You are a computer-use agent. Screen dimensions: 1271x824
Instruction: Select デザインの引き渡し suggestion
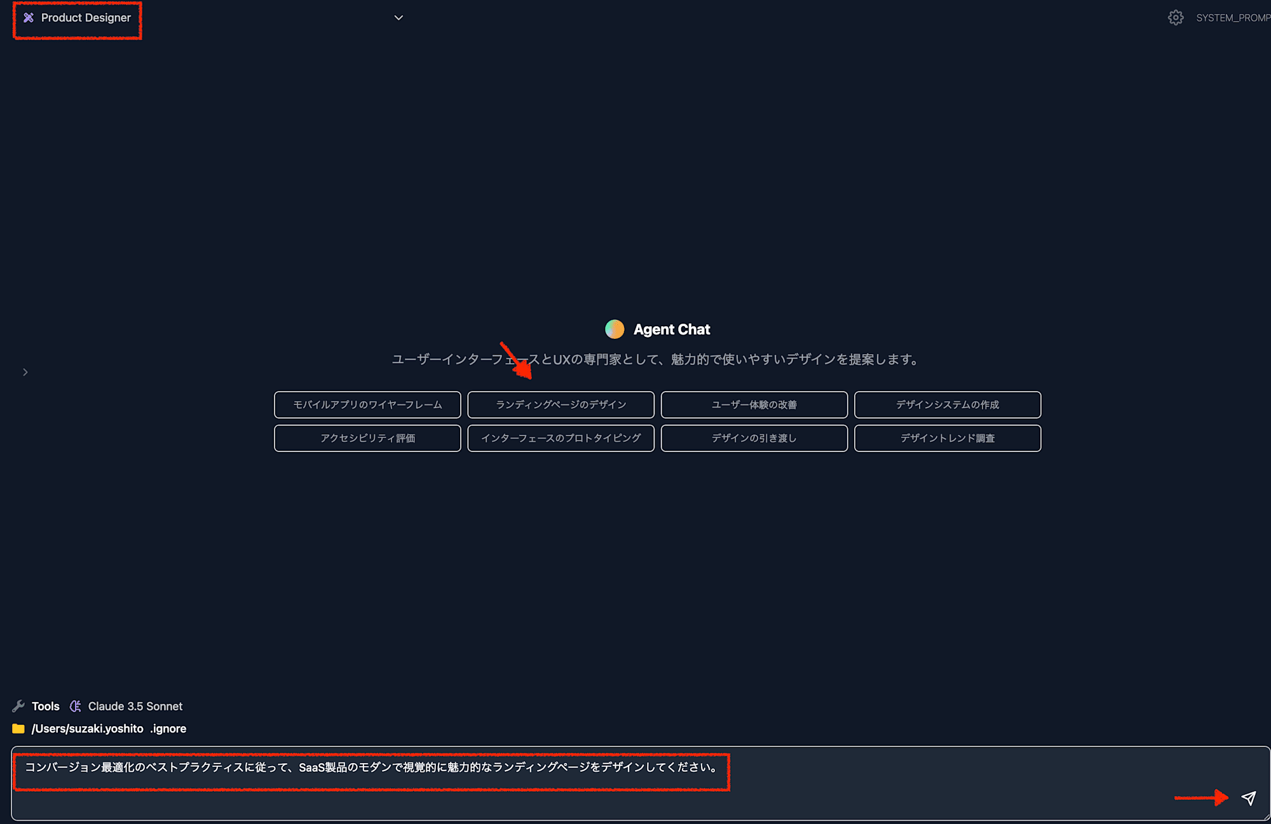[x=754, y=438]
